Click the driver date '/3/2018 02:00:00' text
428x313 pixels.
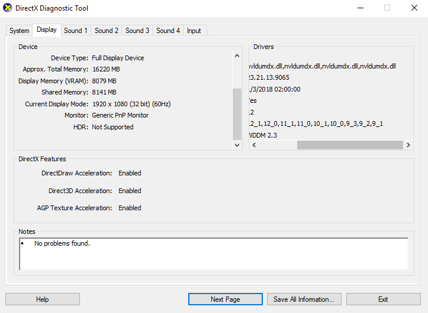275,89
